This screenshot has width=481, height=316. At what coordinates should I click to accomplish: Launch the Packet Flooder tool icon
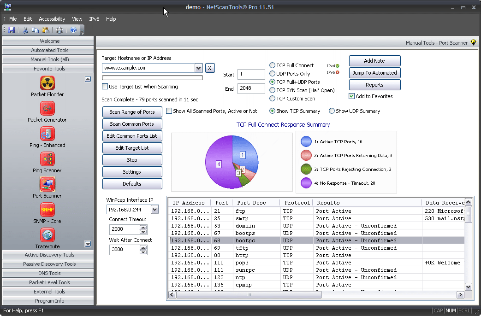tap(47, 83)
